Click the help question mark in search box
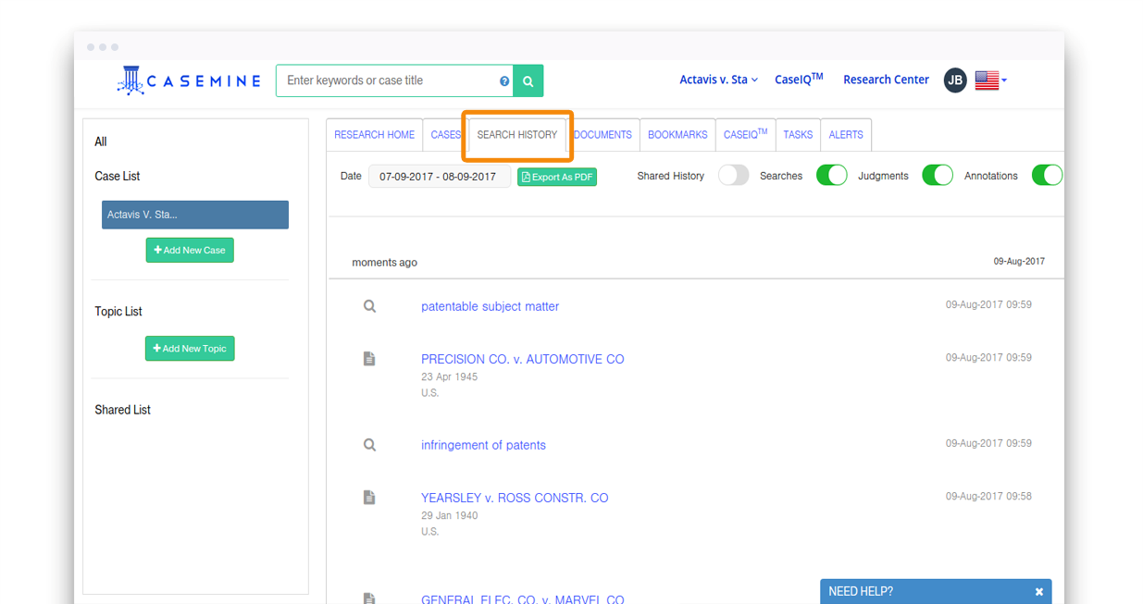Viewport: 1143px width, 604px height. [504, 81]
